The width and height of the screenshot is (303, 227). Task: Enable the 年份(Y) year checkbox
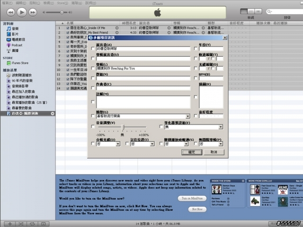pyautogui.click(x=196, y=48)
